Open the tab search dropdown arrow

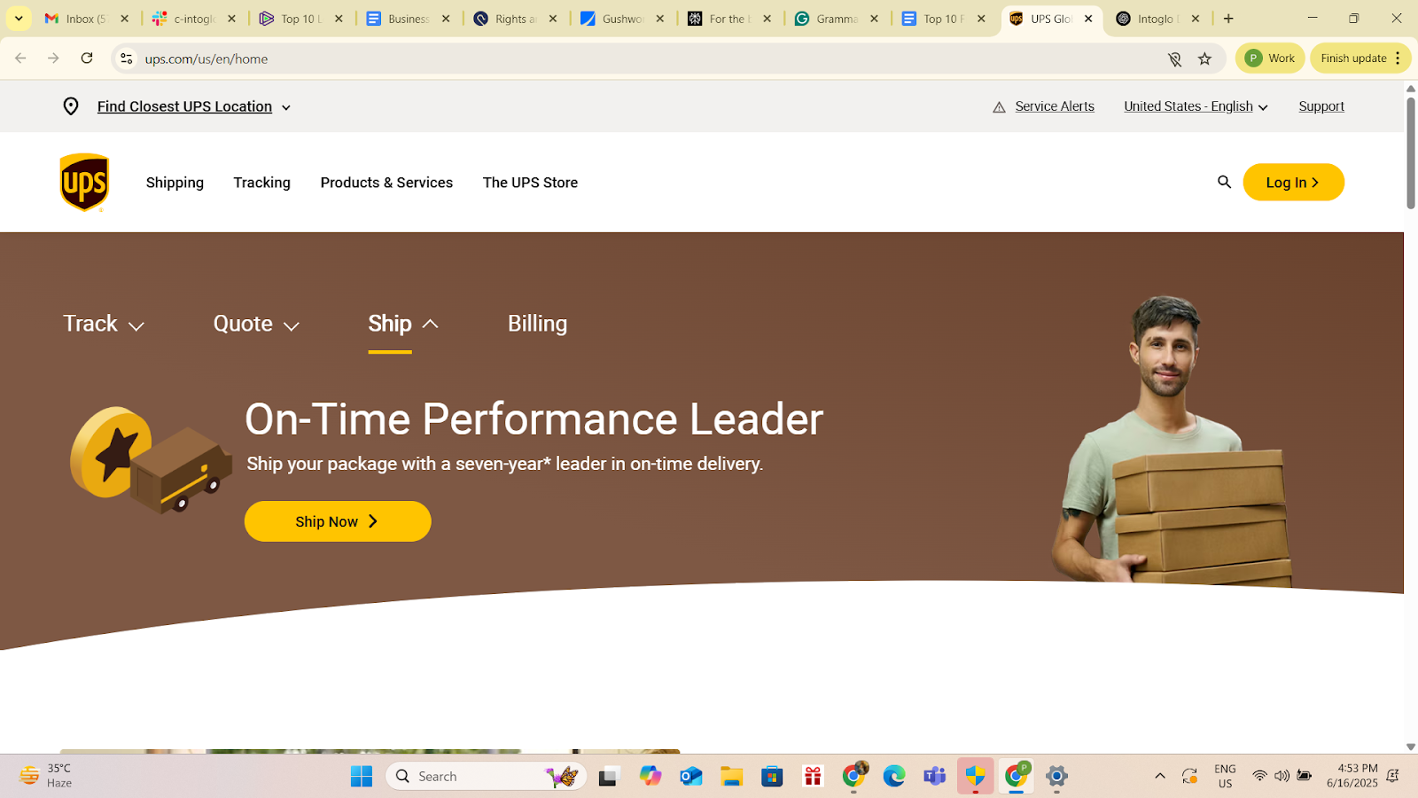click(18, 19)
